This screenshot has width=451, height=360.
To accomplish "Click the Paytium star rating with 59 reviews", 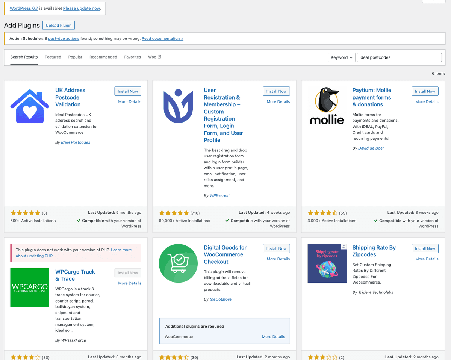I will click(322, 213).
